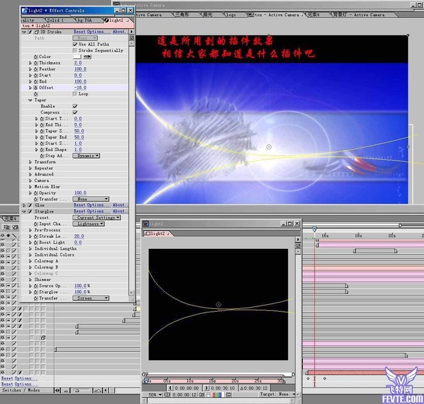Toggle the 3D Stroke effect enable icon
The height and width of the screenshot is (404, 424).
29,31
